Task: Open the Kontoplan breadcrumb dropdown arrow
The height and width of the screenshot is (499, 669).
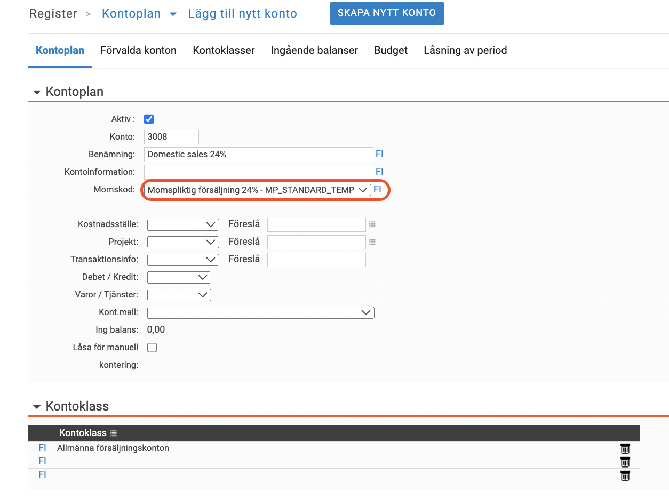Action: (173, 14)
